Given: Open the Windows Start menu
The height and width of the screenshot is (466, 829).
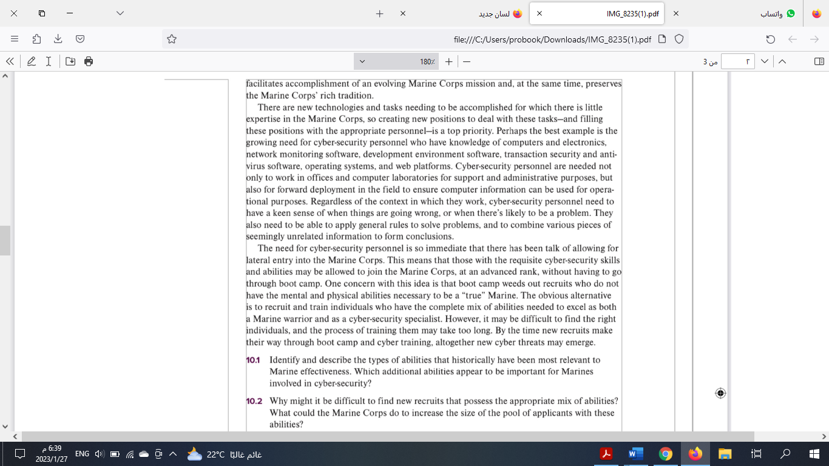Looking at the screenshot, I should 814,453.
